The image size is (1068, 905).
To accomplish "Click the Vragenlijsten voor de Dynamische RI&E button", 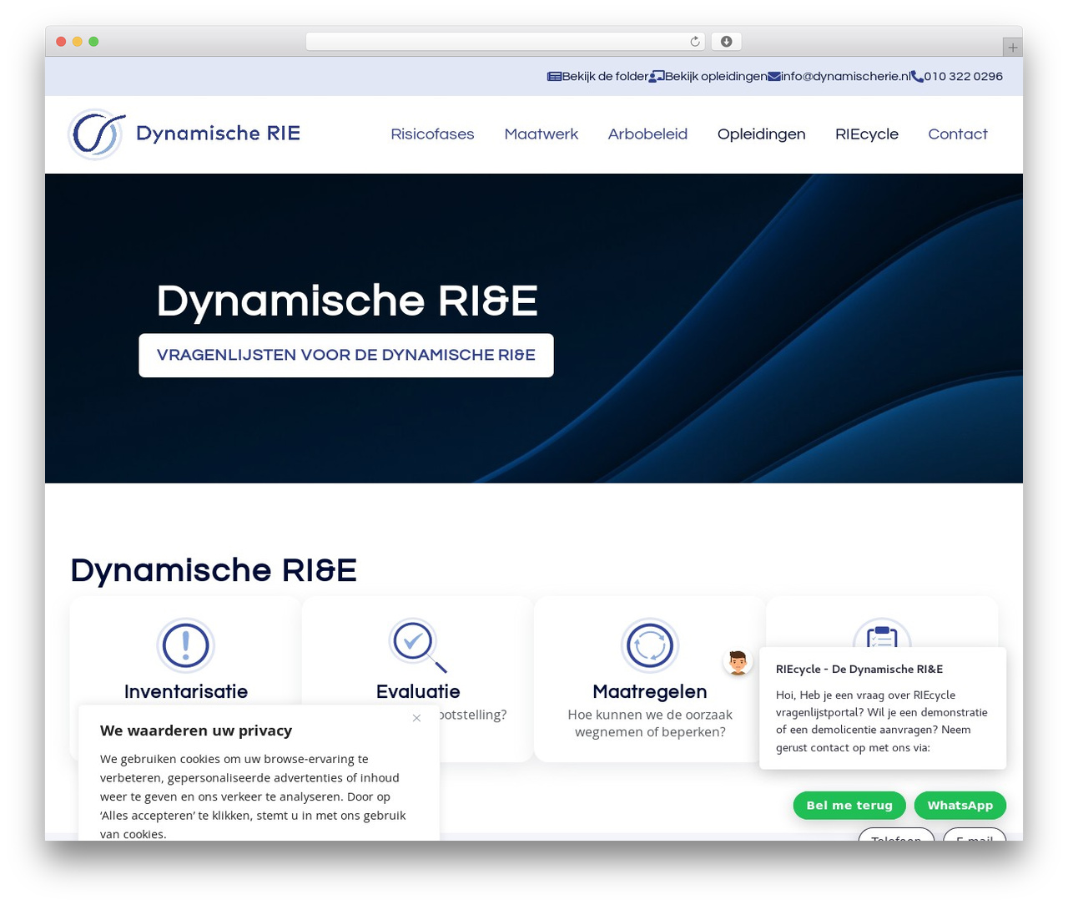I will tap(346, 356).
